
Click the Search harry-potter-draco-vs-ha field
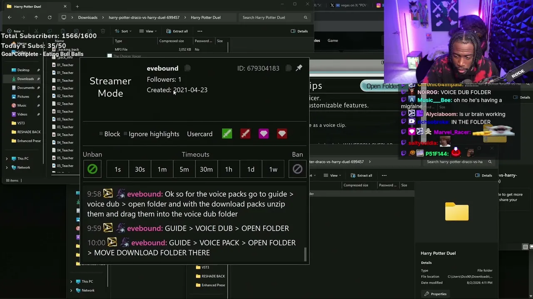pos(459,162)
